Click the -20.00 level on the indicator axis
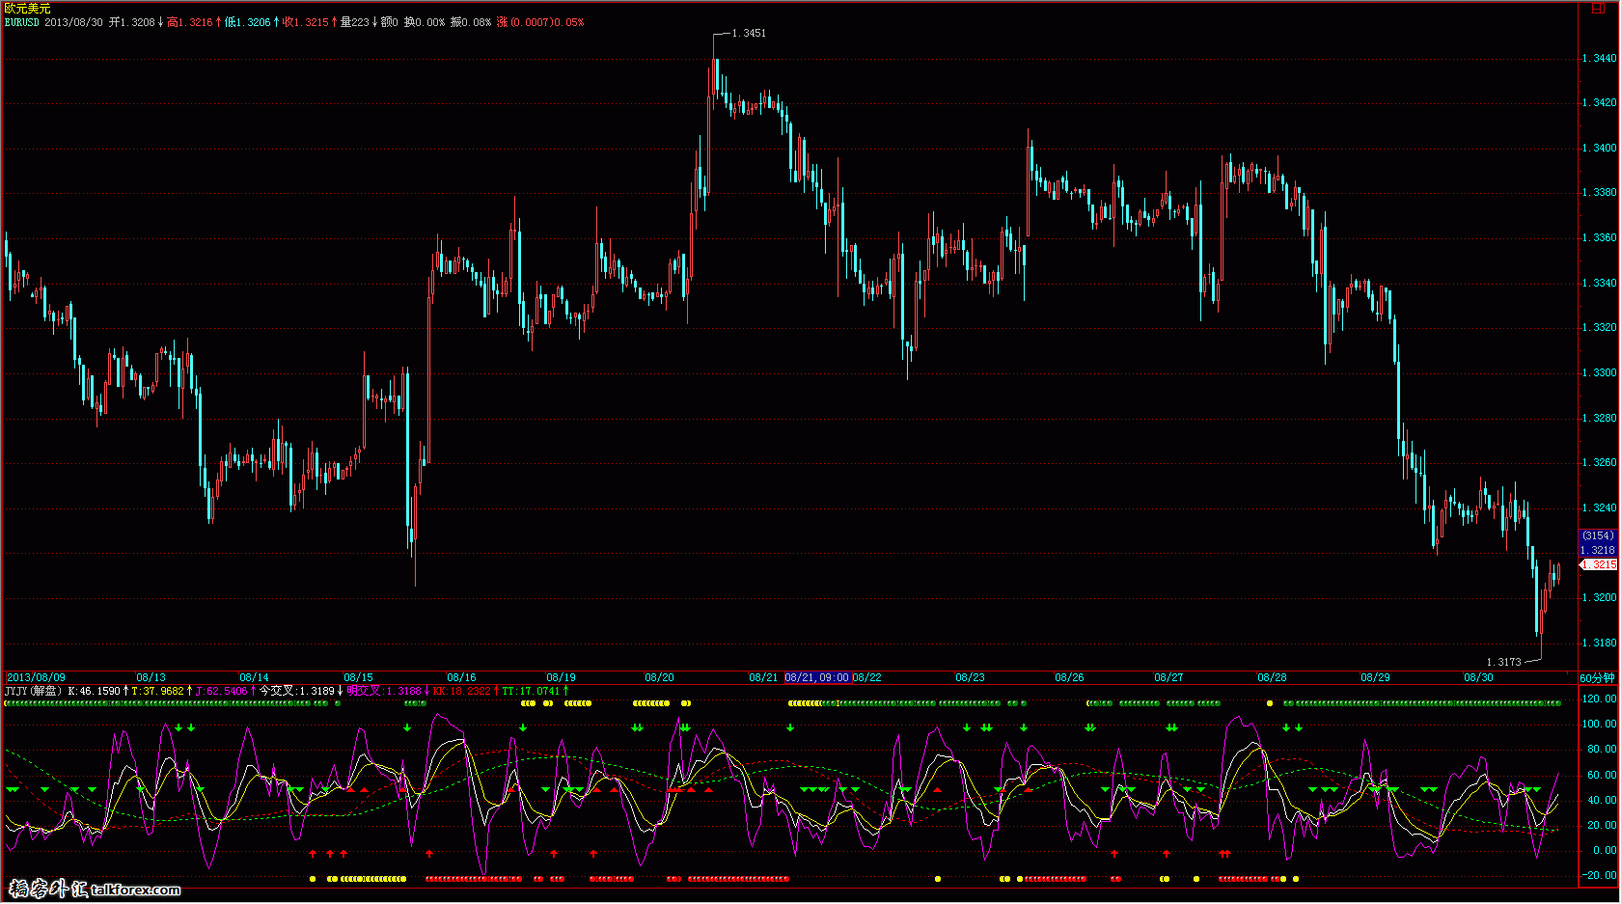 [x=1600, y=875]
